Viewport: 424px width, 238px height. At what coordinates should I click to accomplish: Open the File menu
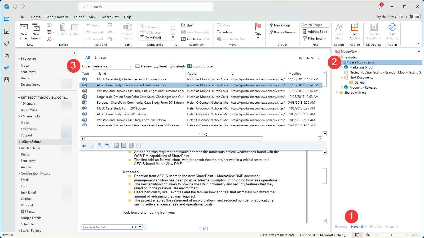(x=21, y=17)
